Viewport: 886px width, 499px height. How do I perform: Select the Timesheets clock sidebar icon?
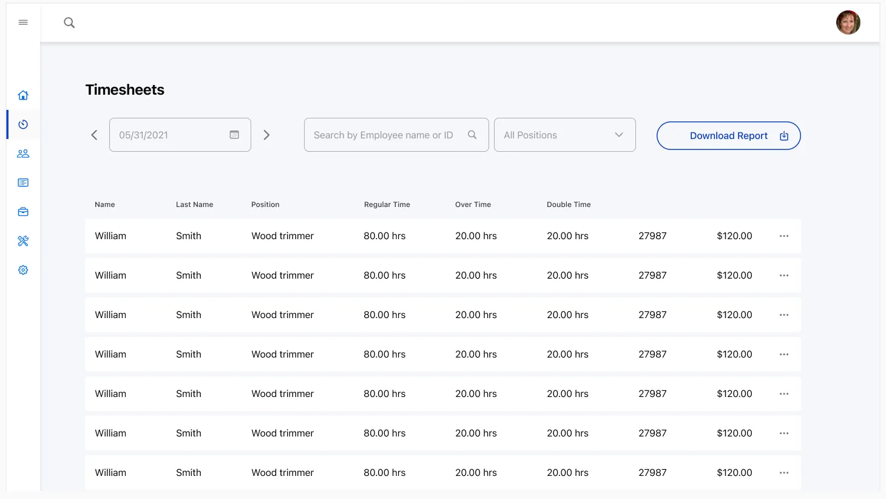click(x=23, y=124)
